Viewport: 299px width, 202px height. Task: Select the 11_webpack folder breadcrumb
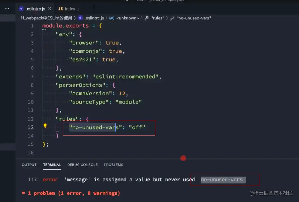pyautogui.click(x=46, y=18)
